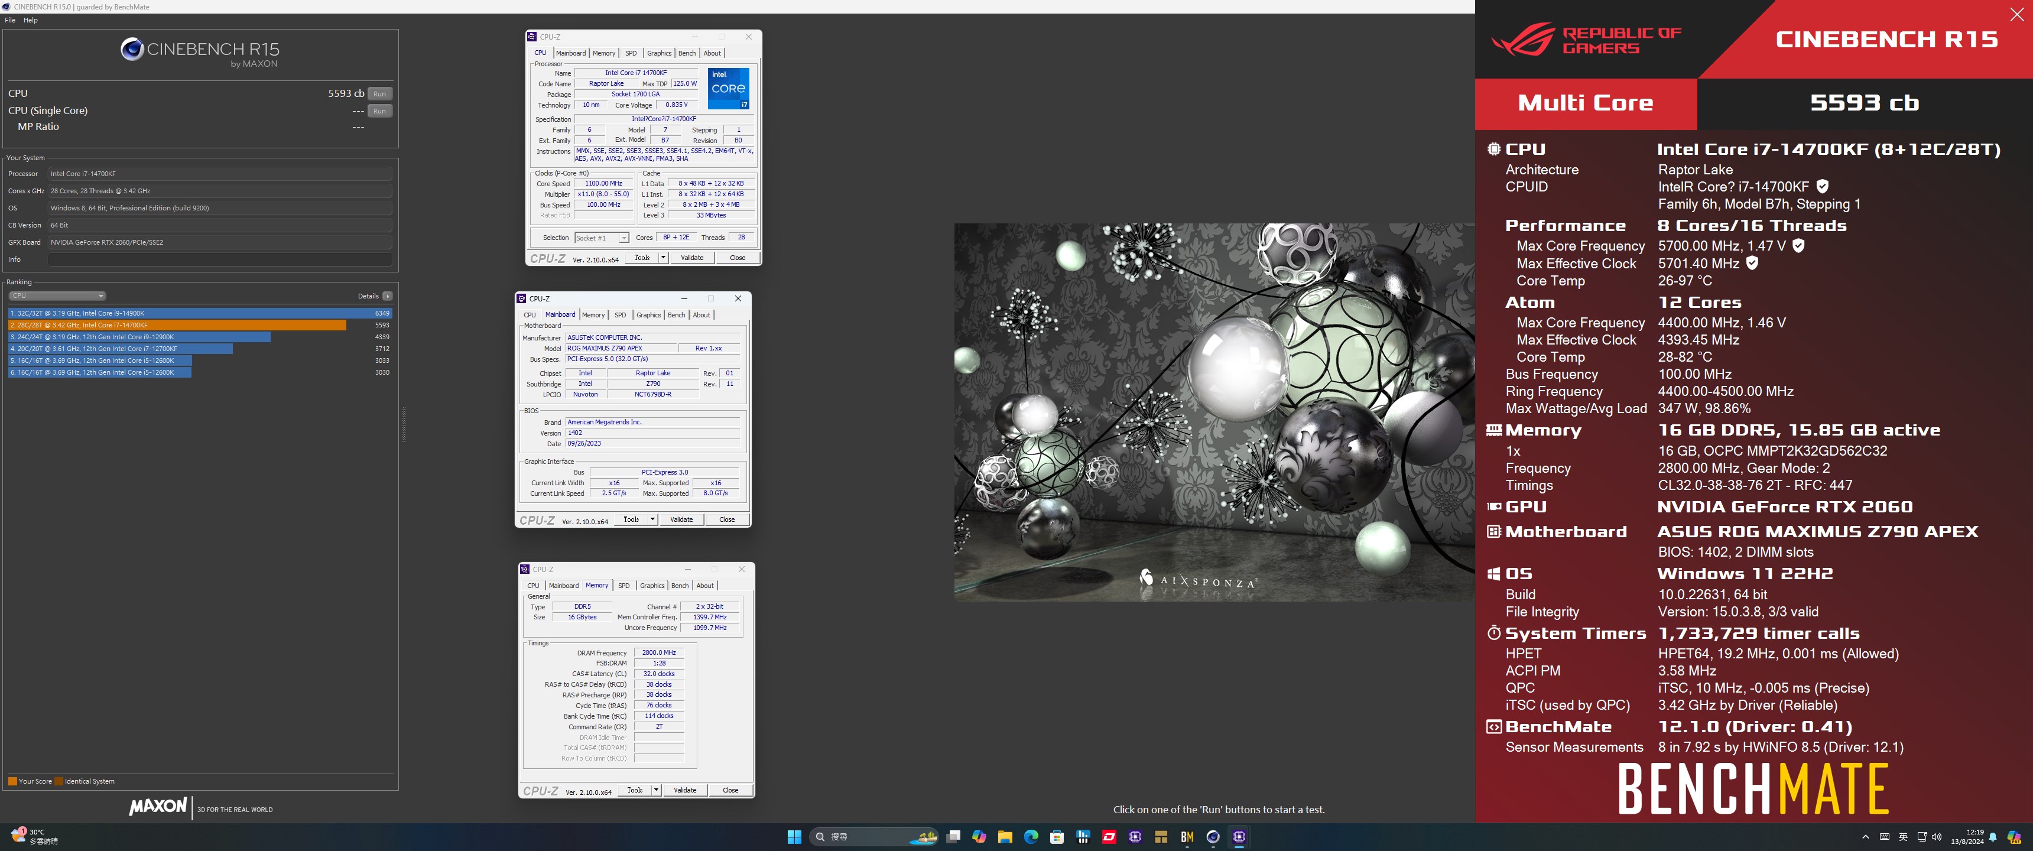Switch input language via the 英 indicator
This screenshot has width=2033, height=851.
[x=1903, y=837]
